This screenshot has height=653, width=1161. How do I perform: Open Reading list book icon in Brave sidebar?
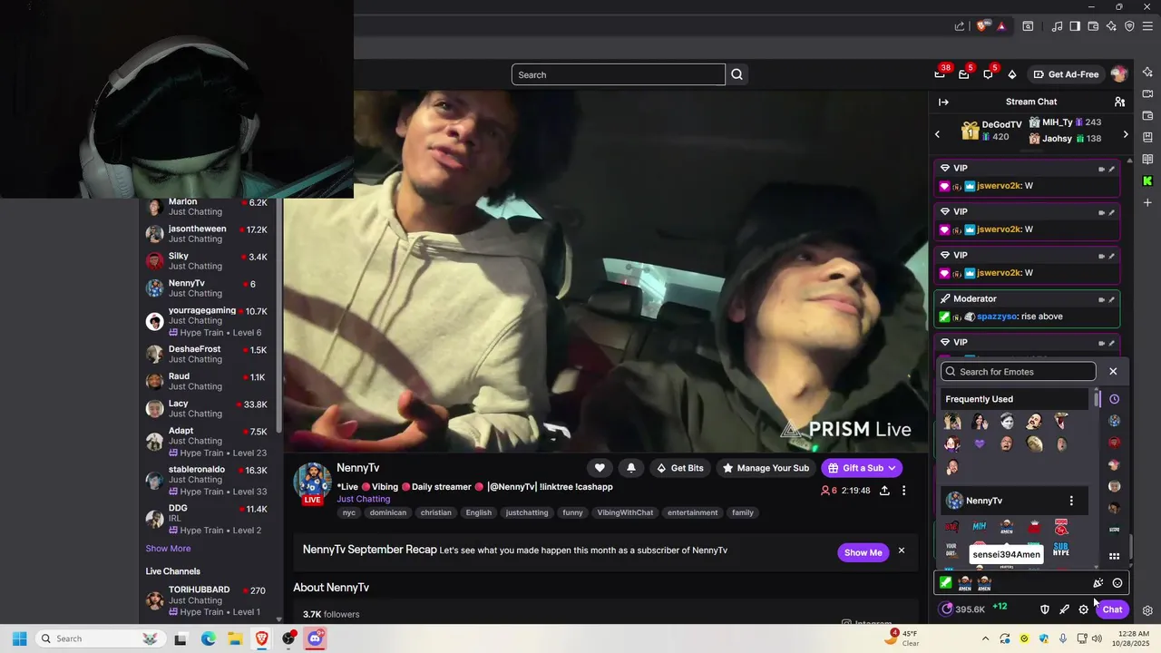pyautogui.click(x=1147, y=159)
